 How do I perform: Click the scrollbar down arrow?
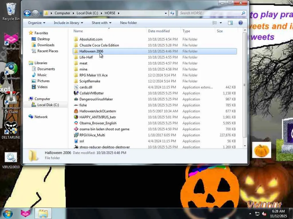coord(245,146)
